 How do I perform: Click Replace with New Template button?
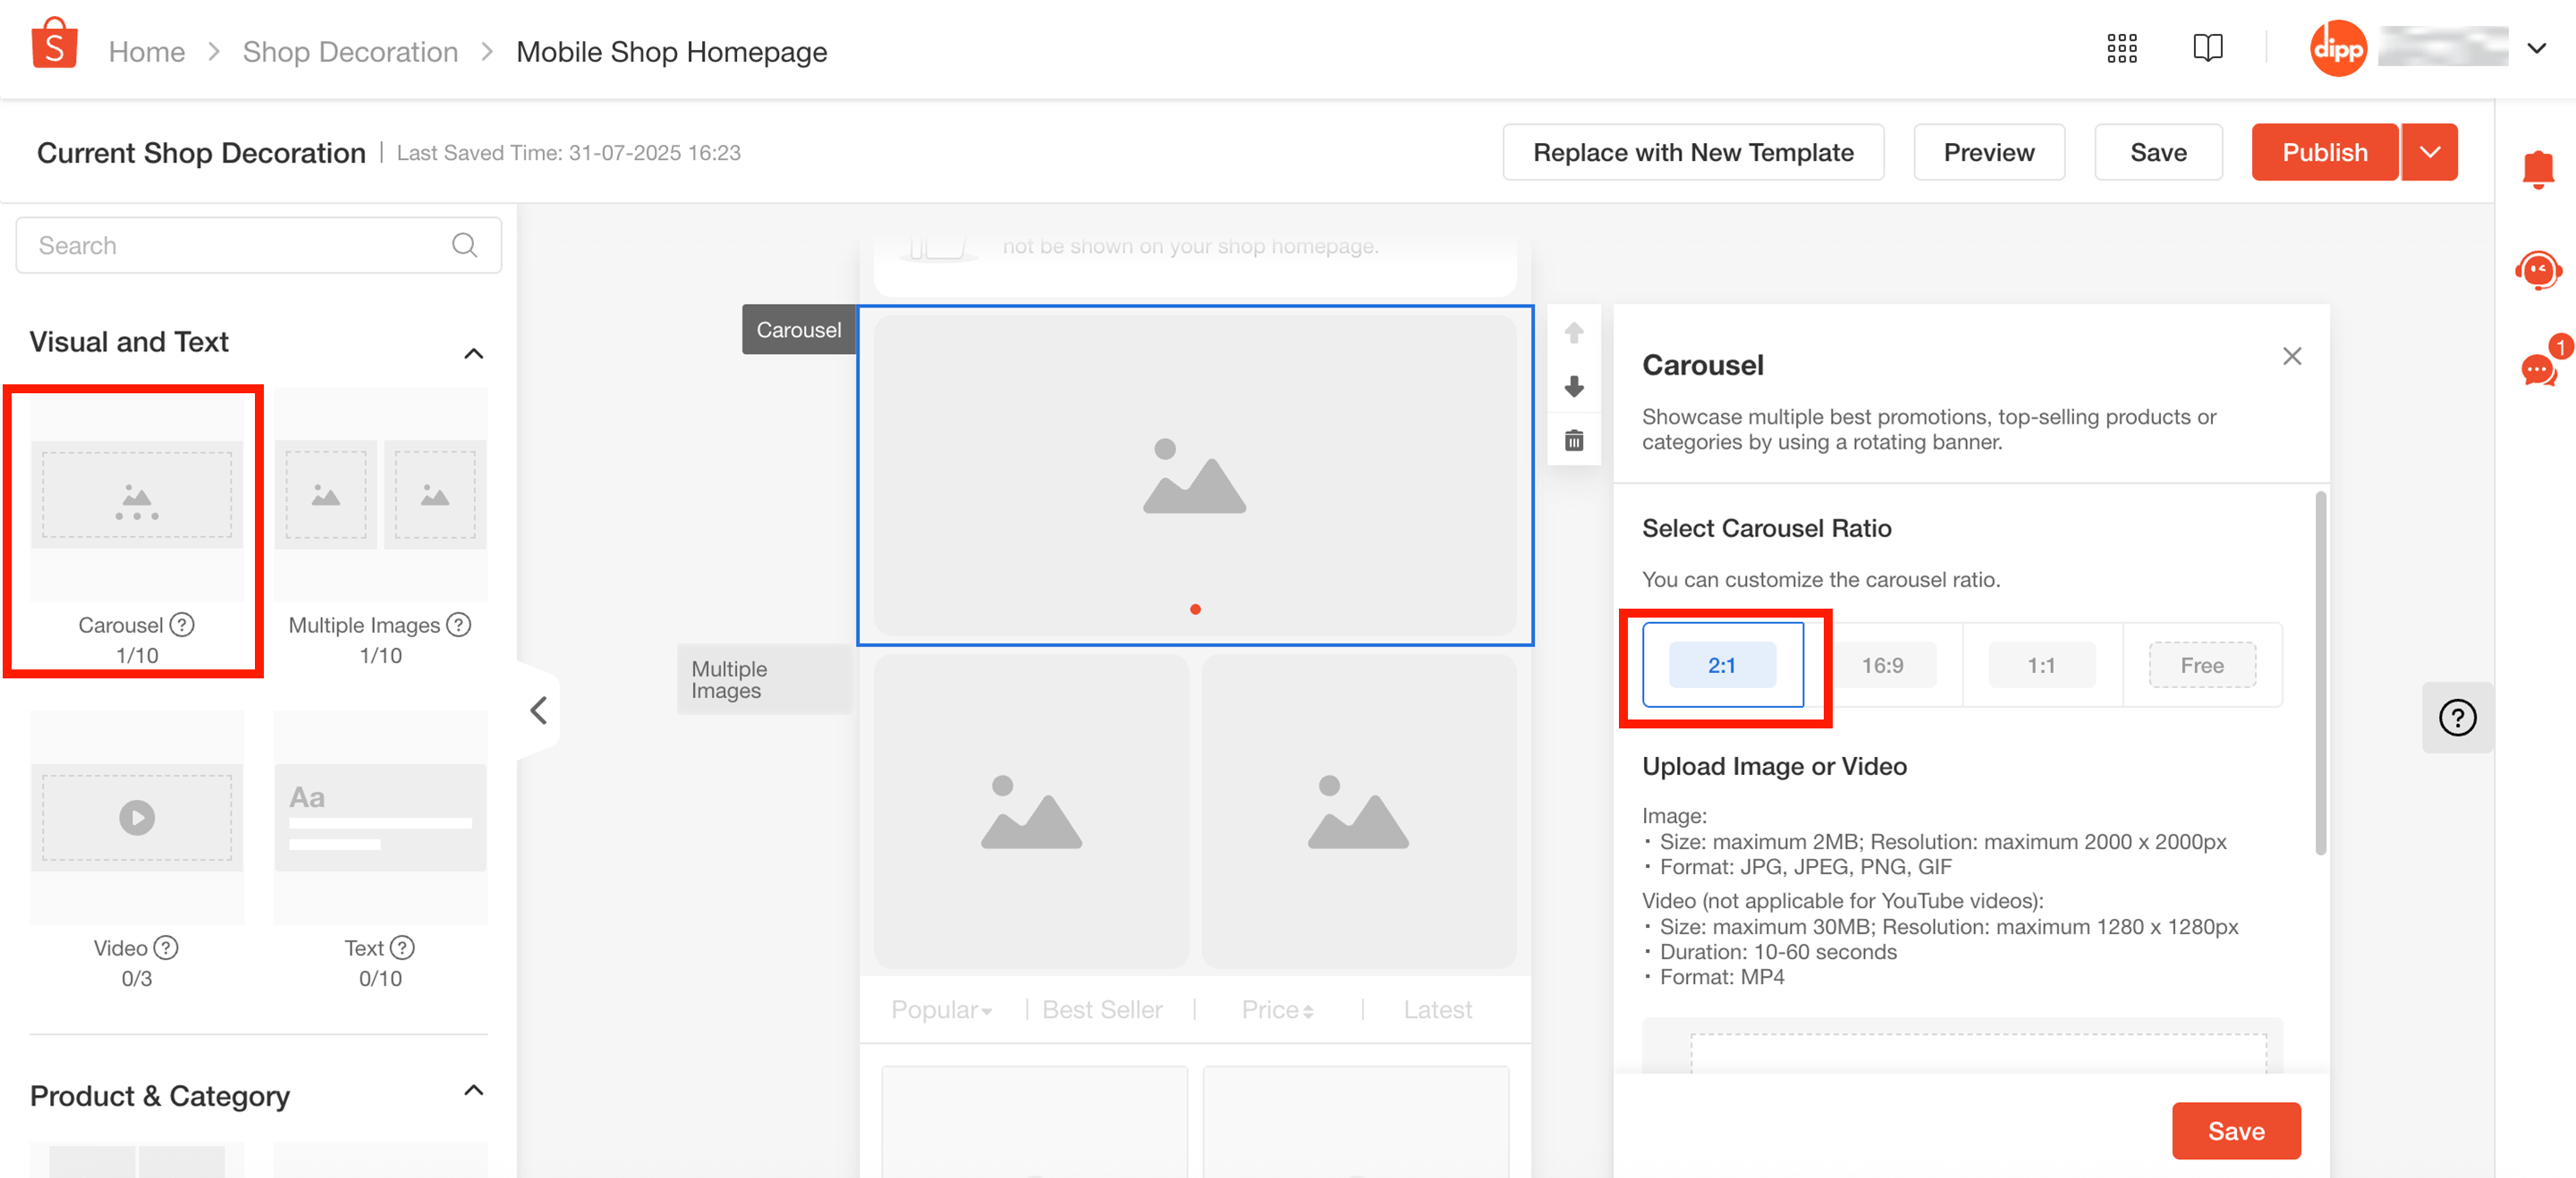coord(1692,153)
